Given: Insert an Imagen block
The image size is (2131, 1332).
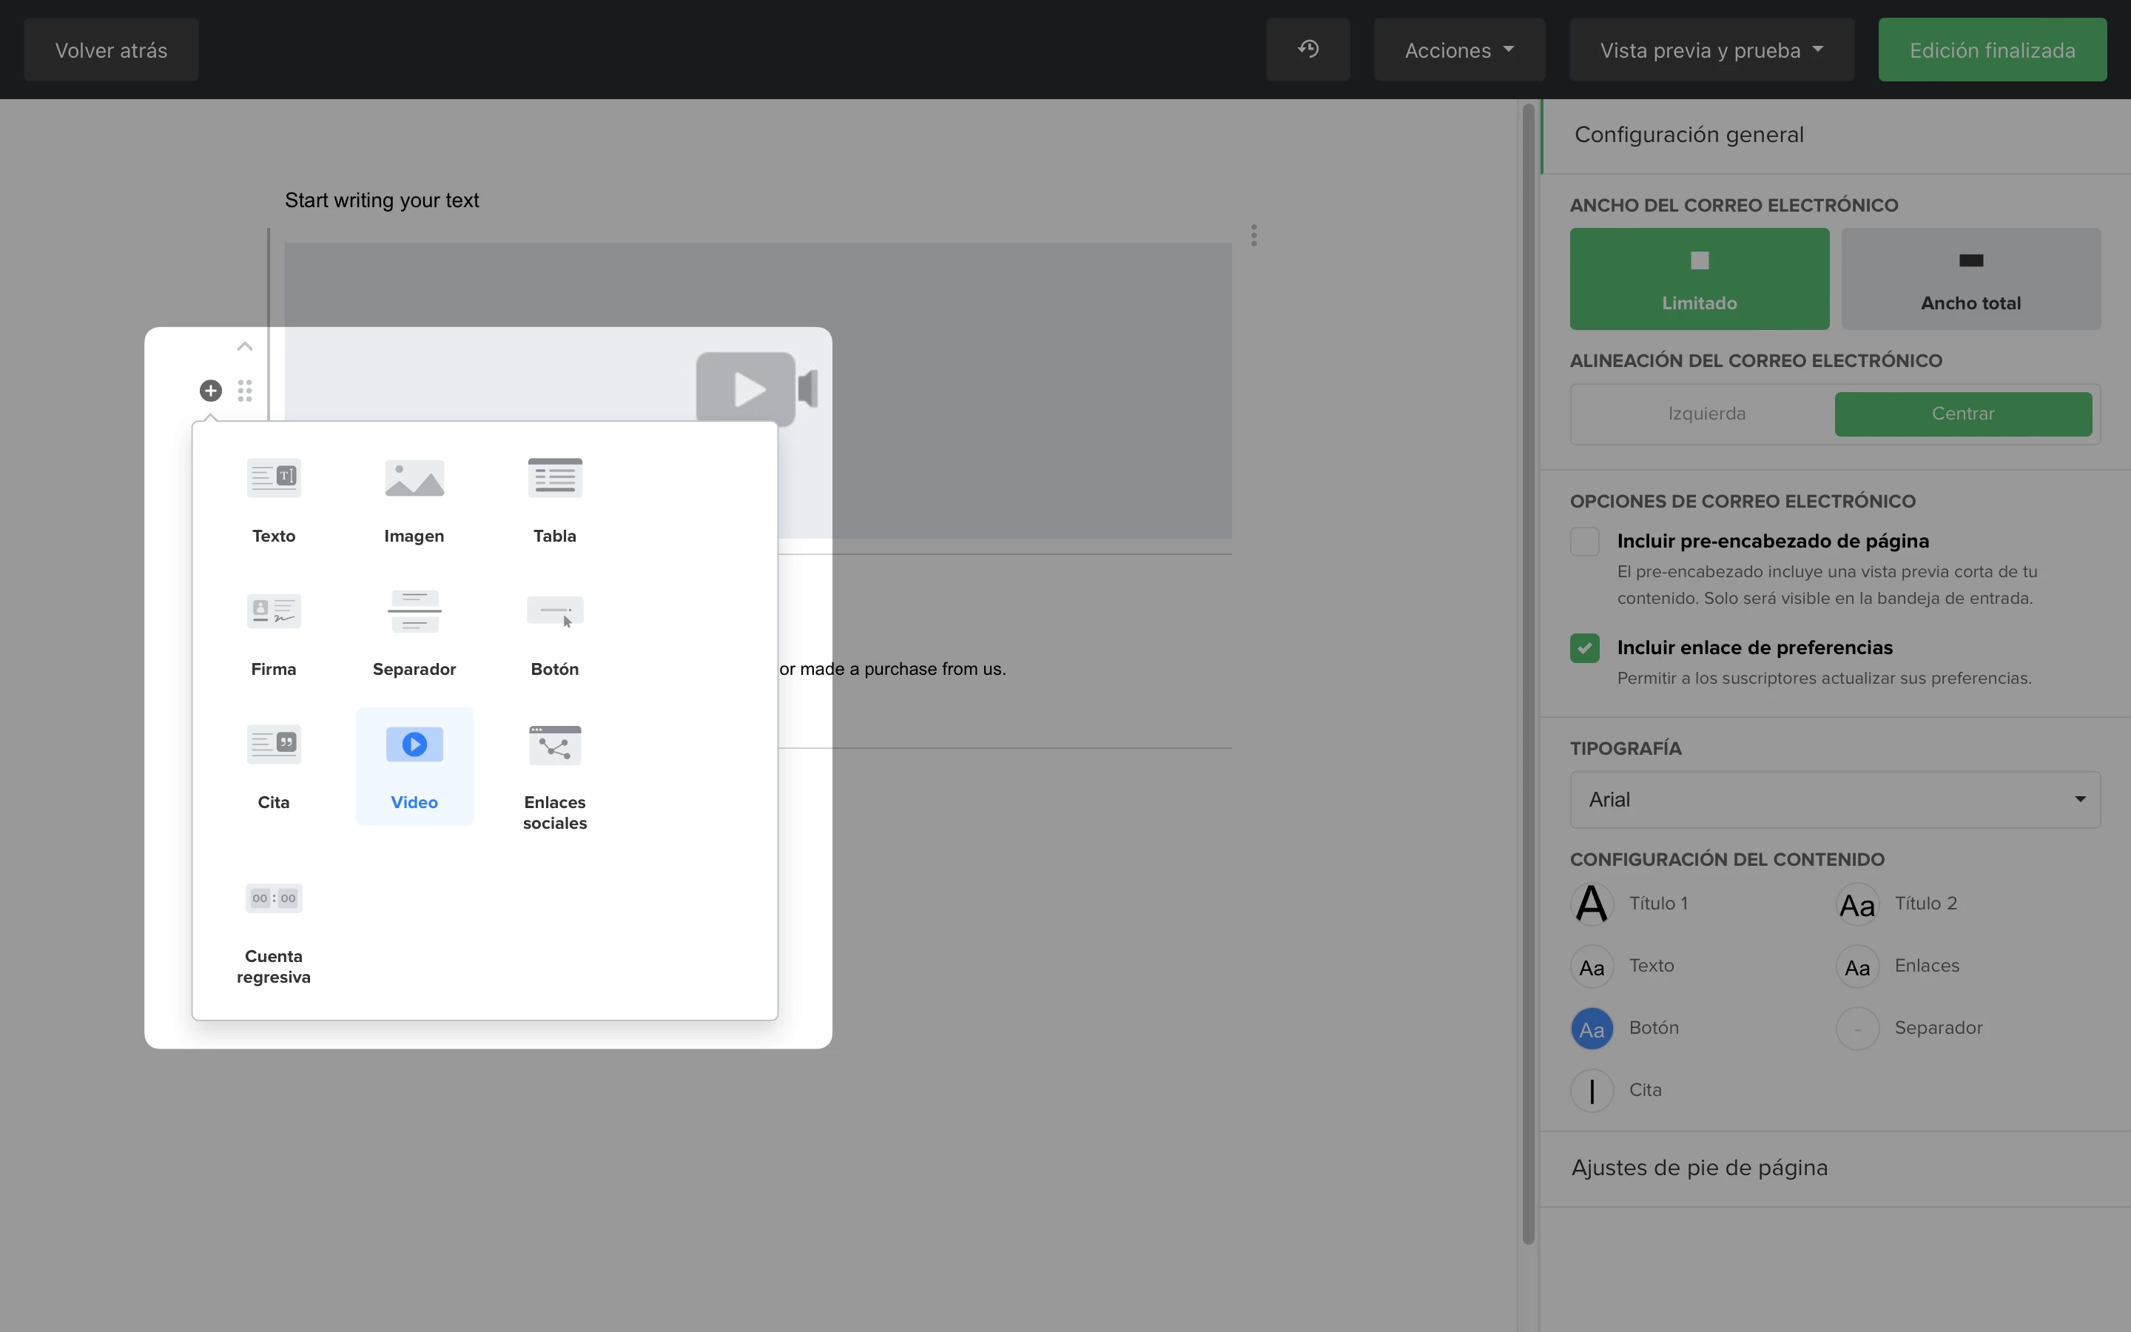Looking at the screenshot, I should click(x=414, y=499).
